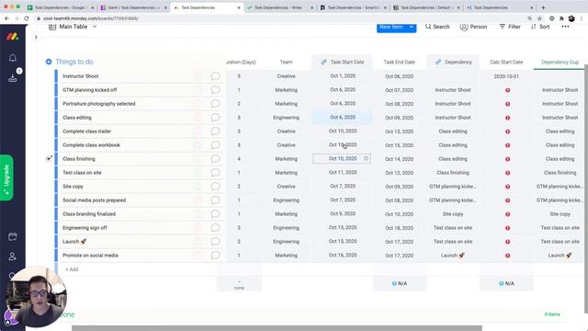
Task: Click the vertical scrollbar on right
Action: (x=586, y=188)
